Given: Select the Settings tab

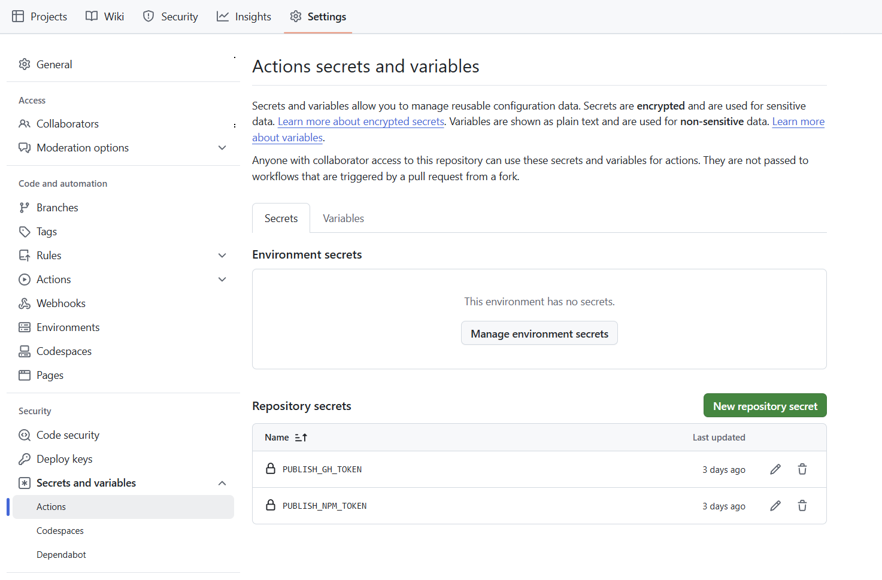Looking at the screenshot, I should pos(318,17).
